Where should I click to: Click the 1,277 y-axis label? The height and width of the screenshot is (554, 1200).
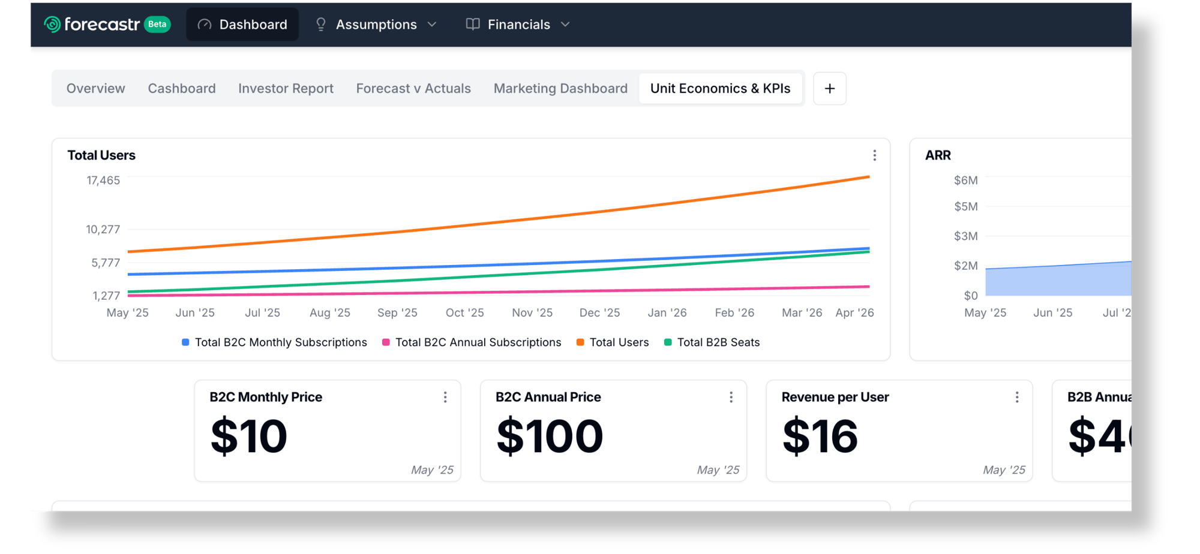pos(106,296)
